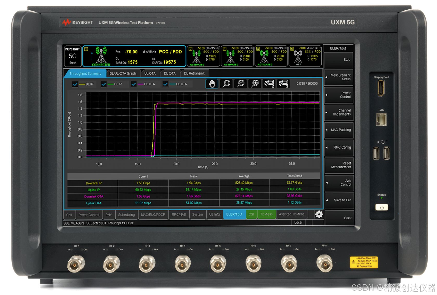Screen dimensions: 437x295
Task: Click the Downlink IP table row label
Action: (x=93, y=183)
